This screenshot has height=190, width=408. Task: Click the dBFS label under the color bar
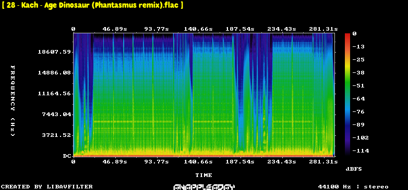tap(354, 169)
